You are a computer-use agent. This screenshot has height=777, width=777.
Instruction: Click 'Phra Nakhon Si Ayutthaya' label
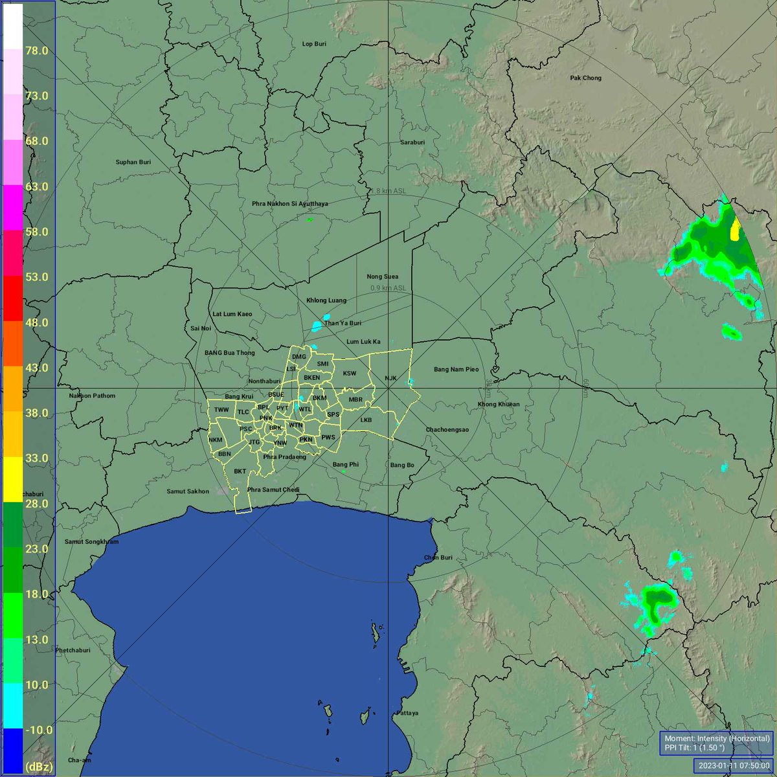(290, 203)
